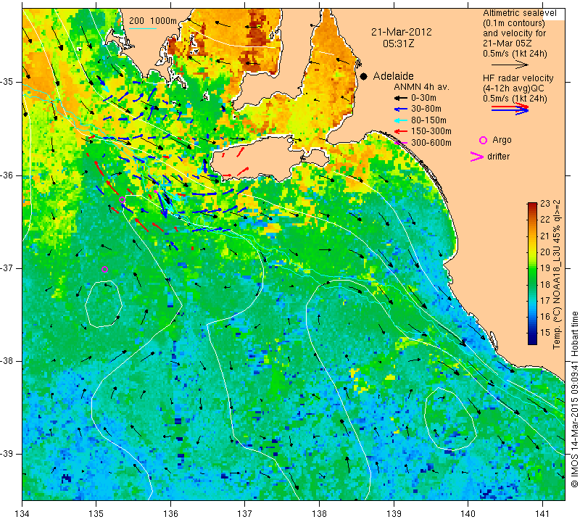580x522 pixels.
Task: Click the altimetric velocity scale arrow
Action: (x=510, y=65)
